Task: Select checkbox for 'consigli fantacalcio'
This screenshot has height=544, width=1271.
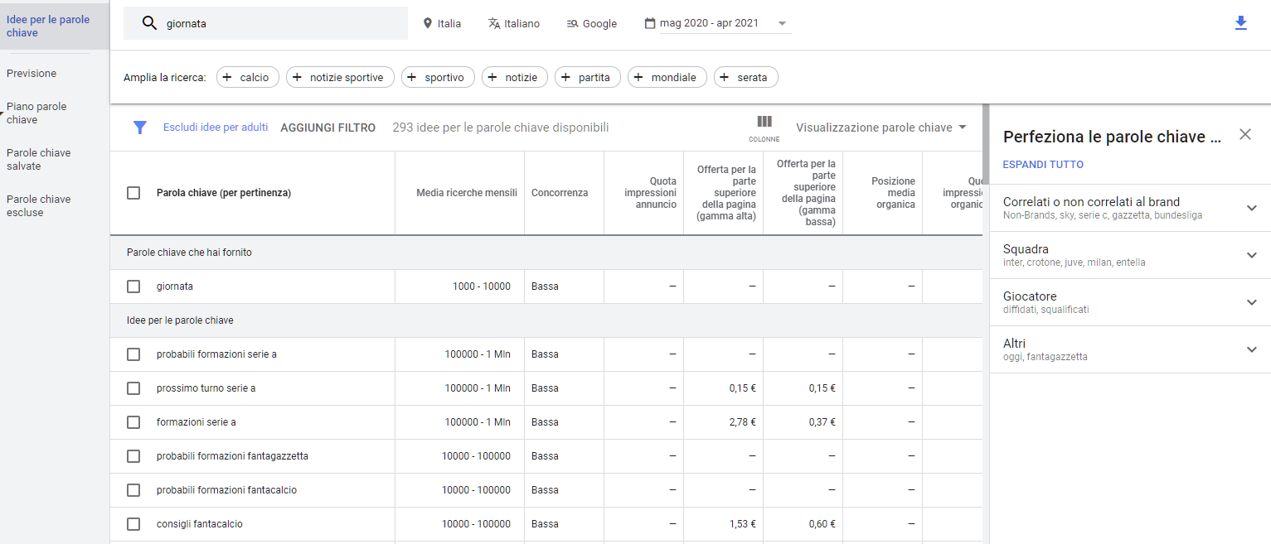Action: coord(133,524)
